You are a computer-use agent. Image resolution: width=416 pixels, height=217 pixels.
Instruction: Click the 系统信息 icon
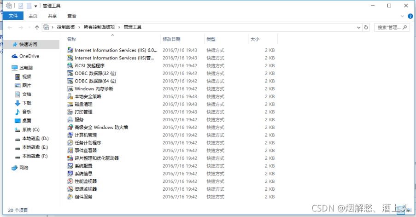click(70, 174)
